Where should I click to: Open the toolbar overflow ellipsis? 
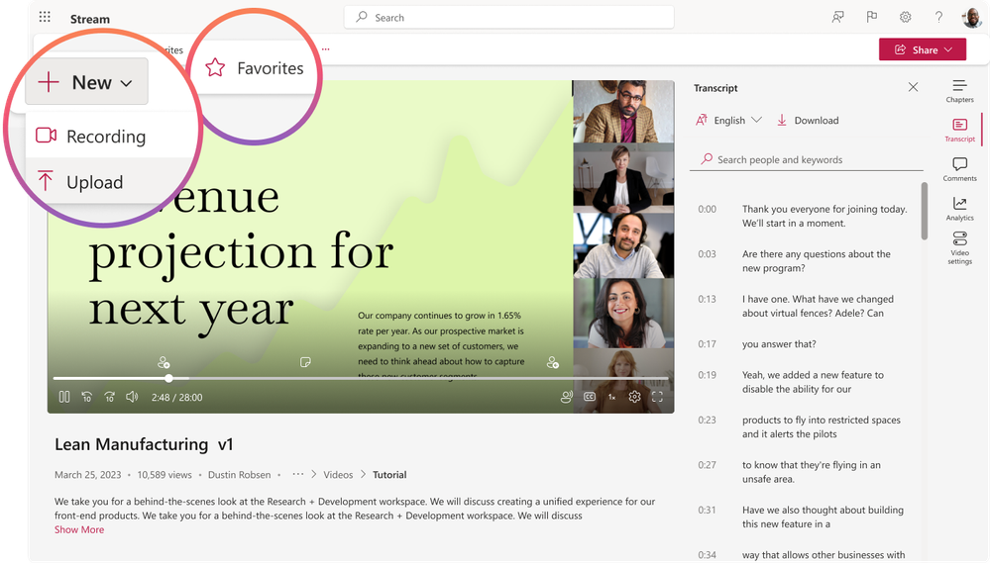(326, 49)
